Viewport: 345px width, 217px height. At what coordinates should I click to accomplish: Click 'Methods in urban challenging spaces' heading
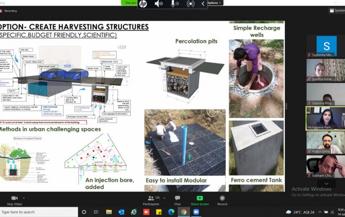pyautogui.click(x=50, y=129)
